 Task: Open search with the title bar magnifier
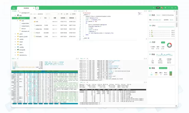point(154,8)
